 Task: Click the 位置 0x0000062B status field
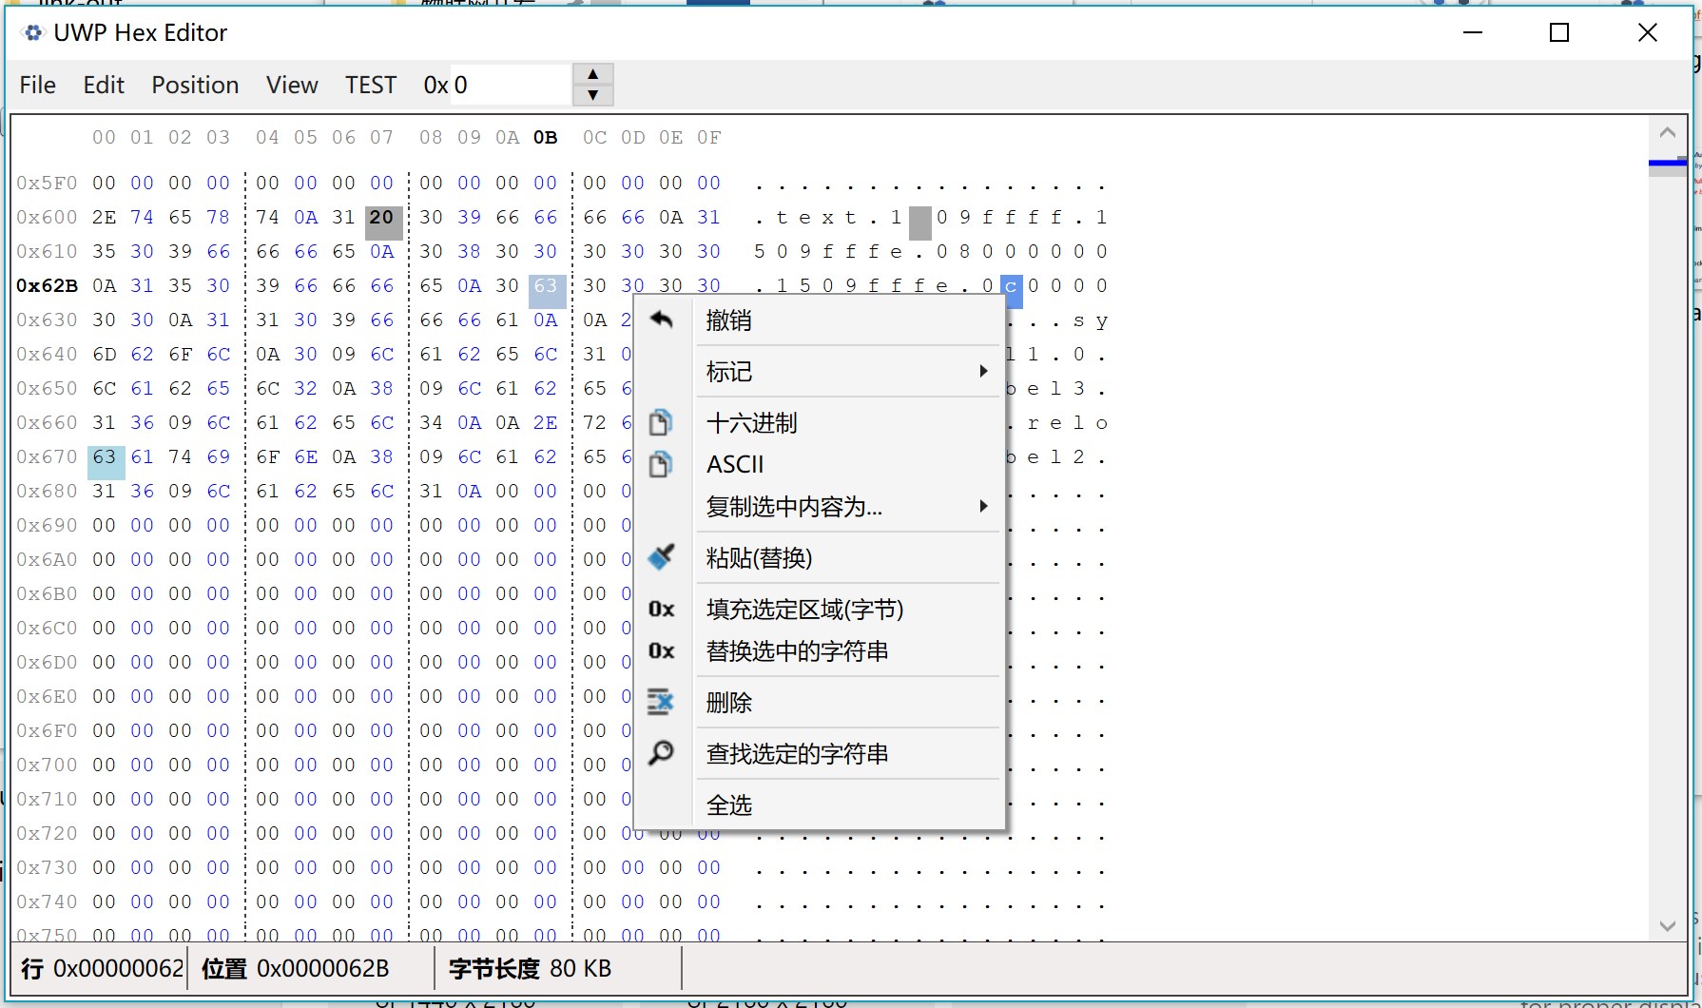(x=296, y=968)
